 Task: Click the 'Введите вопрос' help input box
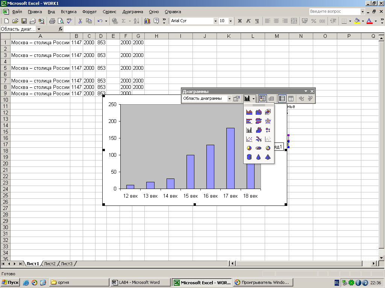point(335,12)
